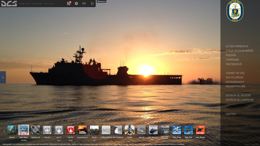Select the Syrie map module icon
Screen dimensions: 260x146
[x=94, y=130]
